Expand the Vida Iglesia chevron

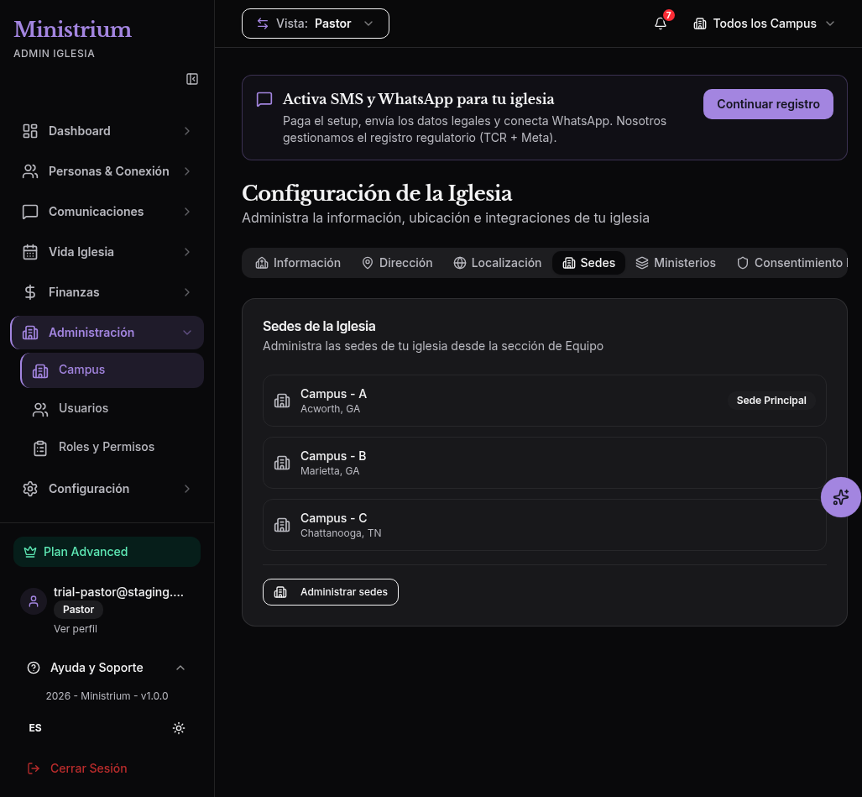pos(187,252)
